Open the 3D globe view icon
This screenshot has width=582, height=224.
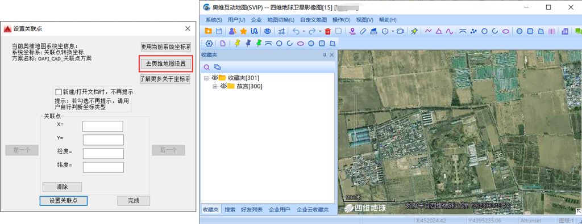[267, 31]
